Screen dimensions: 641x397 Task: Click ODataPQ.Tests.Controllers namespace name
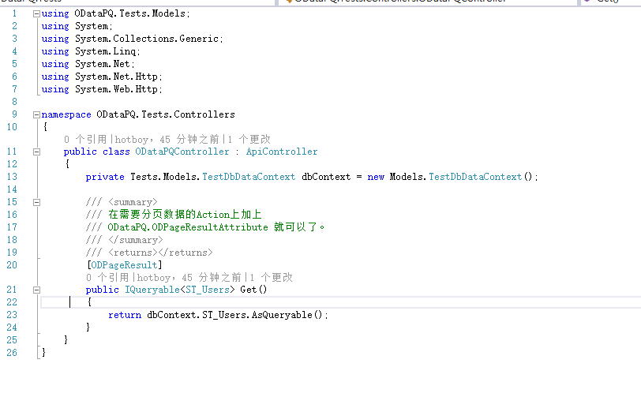[166, 114]
